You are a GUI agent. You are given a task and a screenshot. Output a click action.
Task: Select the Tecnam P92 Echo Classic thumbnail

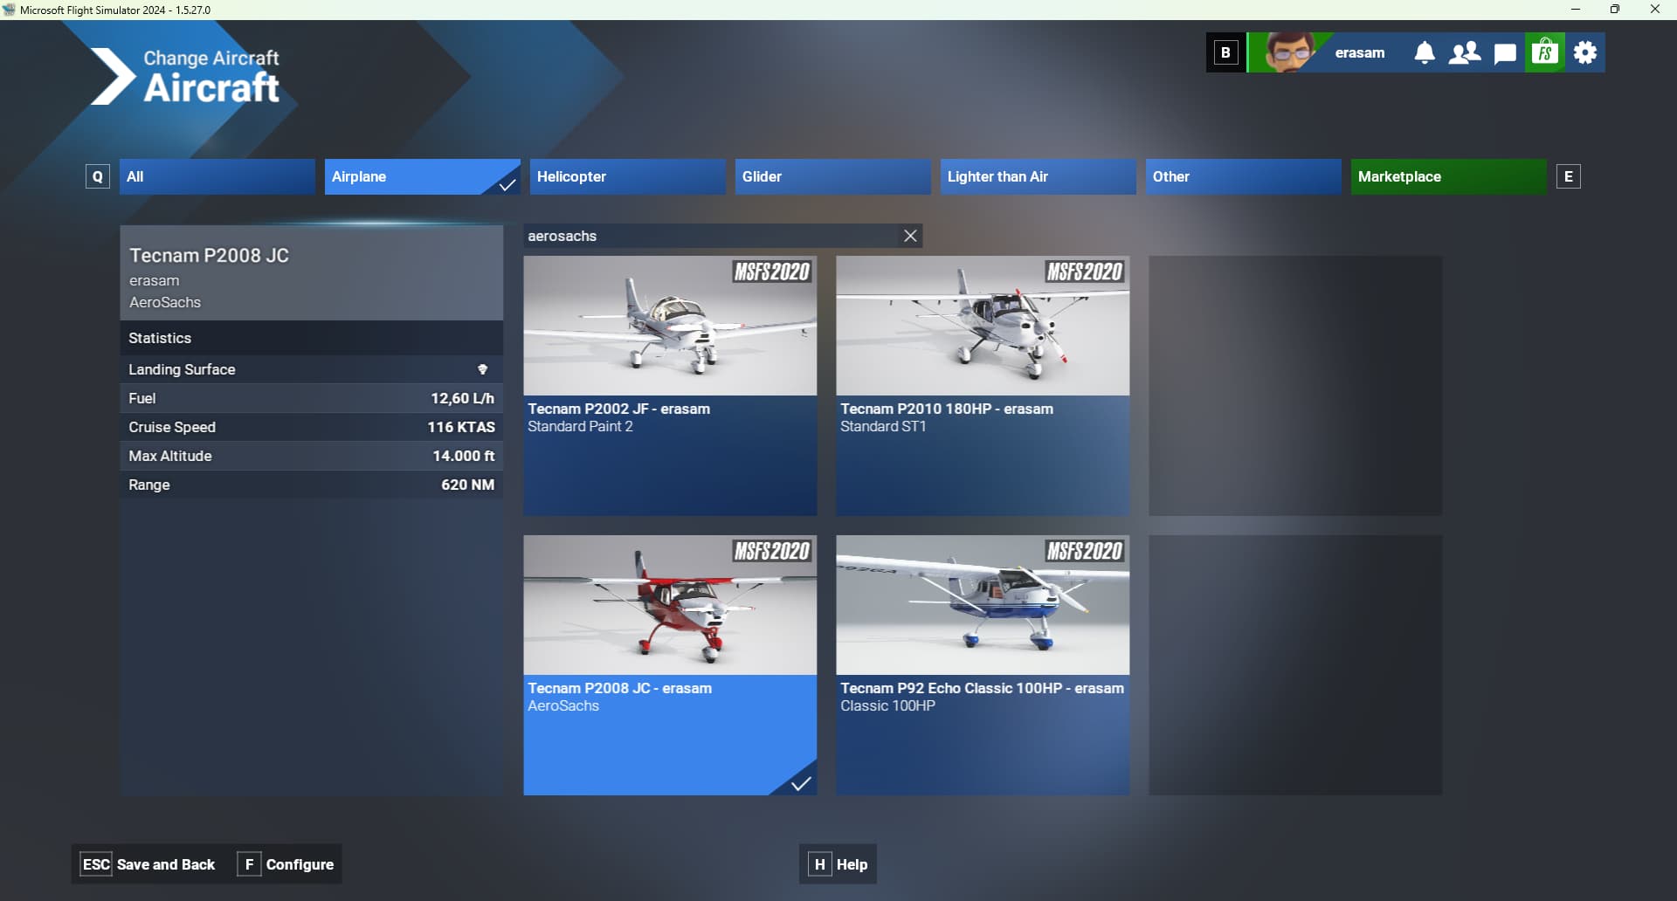[983, 605]
